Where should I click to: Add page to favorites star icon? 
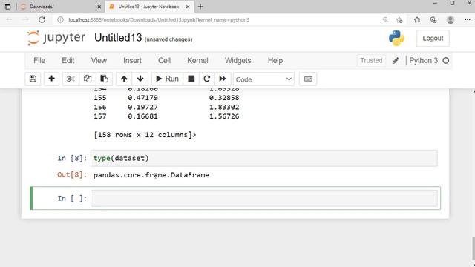399,20
